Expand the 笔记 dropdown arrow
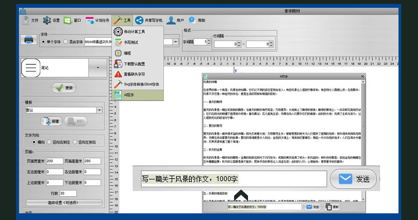Screen dimensions: 418x220 tap(98, 68)
